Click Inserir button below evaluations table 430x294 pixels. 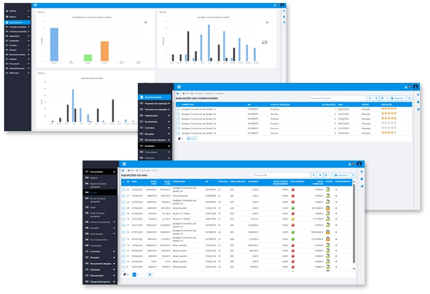(x=192, y=139)
